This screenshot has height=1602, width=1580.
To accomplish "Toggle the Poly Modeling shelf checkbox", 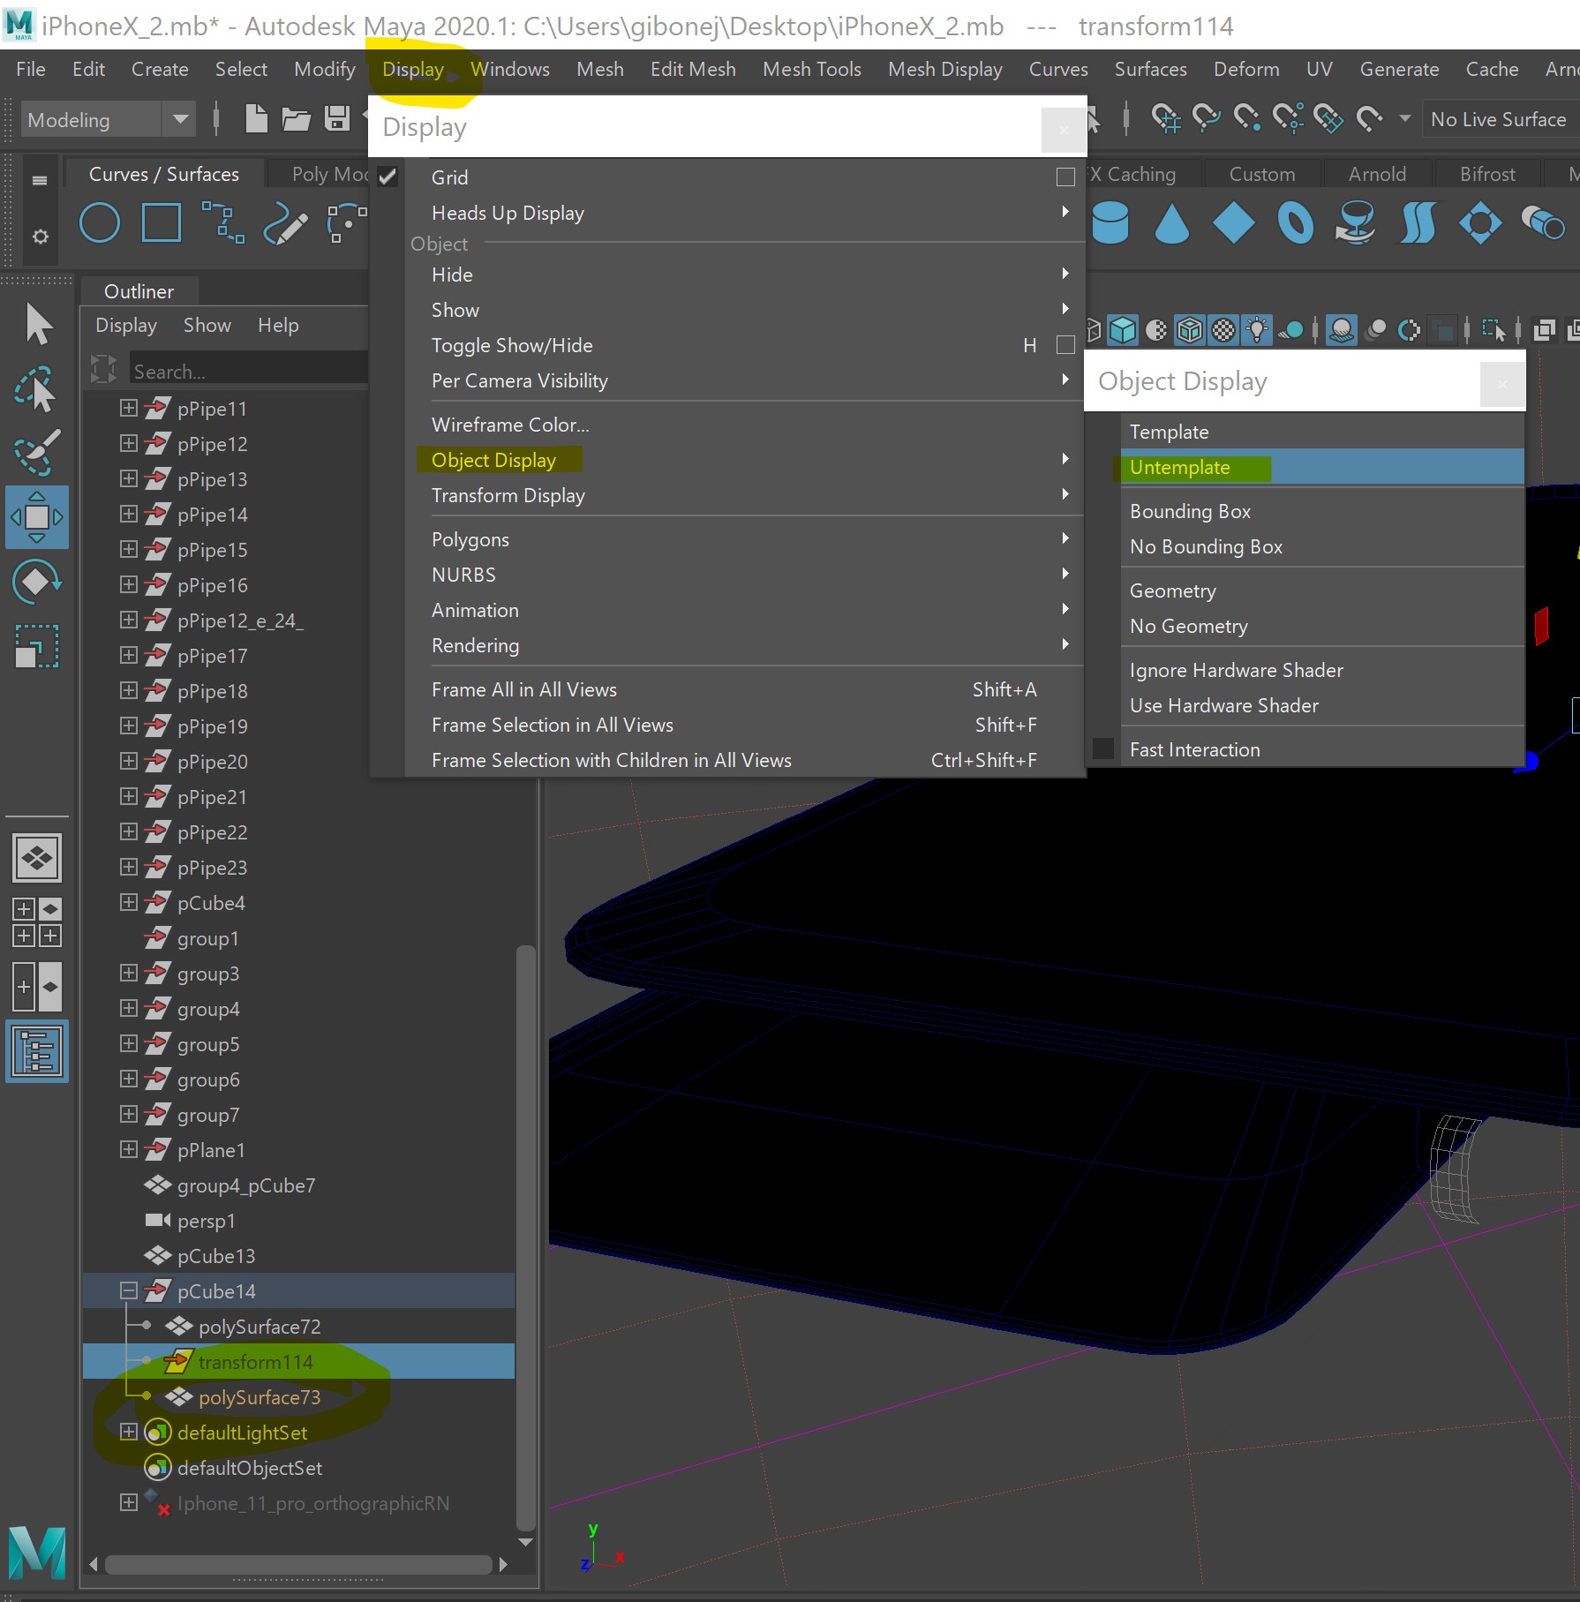I will coord(387,175).
